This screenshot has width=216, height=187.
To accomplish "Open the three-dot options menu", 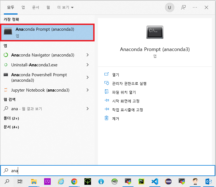I will (x=195, y=7).
